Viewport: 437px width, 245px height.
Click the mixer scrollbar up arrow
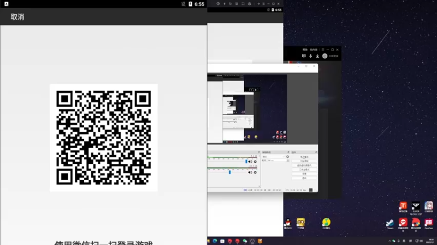(x=259, y=156)
